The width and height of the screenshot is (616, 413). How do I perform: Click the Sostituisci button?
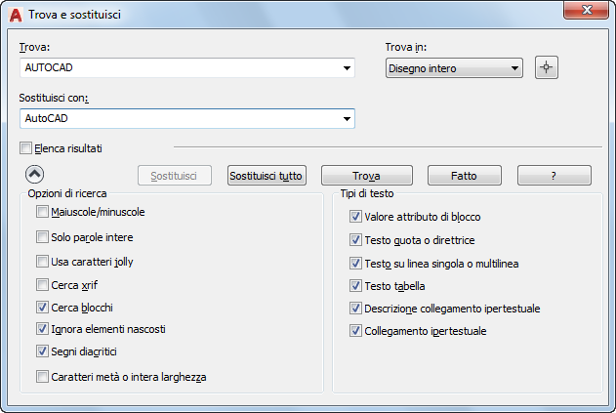coord(175,176)
